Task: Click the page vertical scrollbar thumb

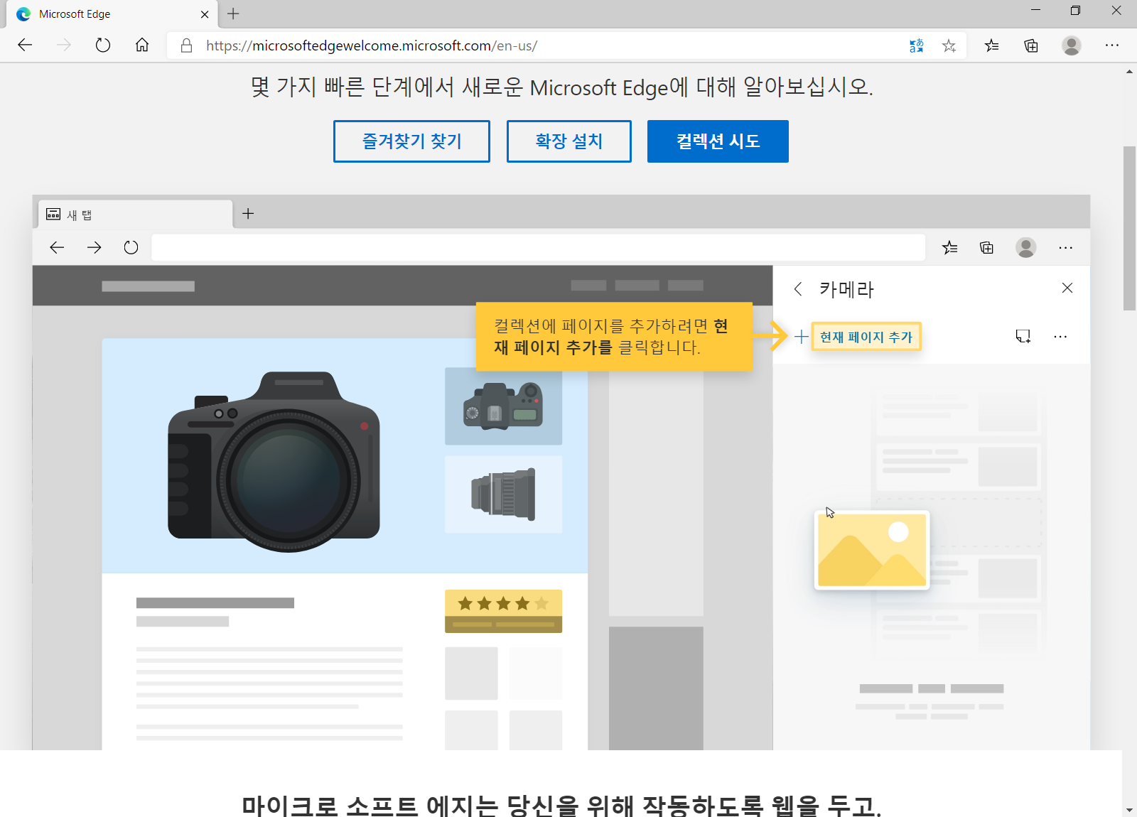Action: point(1129,228)
